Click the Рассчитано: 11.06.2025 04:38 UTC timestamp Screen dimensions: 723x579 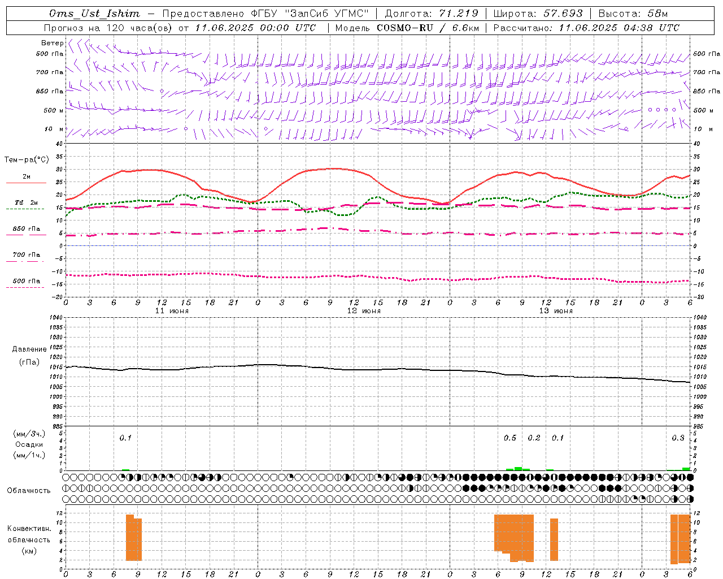[x=586, y=28]
